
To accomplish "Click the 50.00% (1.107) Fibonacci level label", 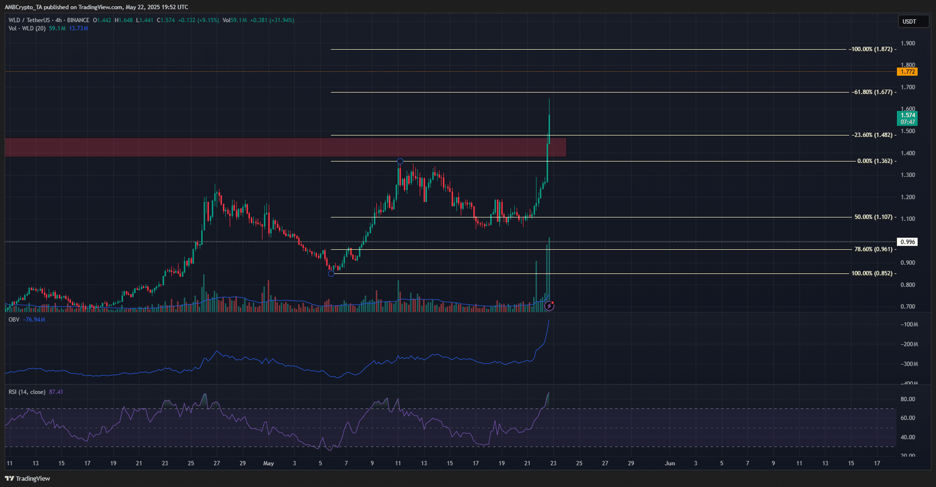I will point(873,217).
